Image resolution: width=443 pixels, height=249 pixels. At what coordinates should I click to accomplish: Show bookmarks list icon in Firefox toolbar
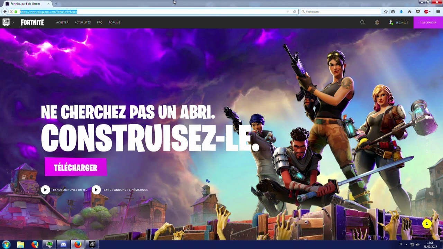(x=393, y=11)
